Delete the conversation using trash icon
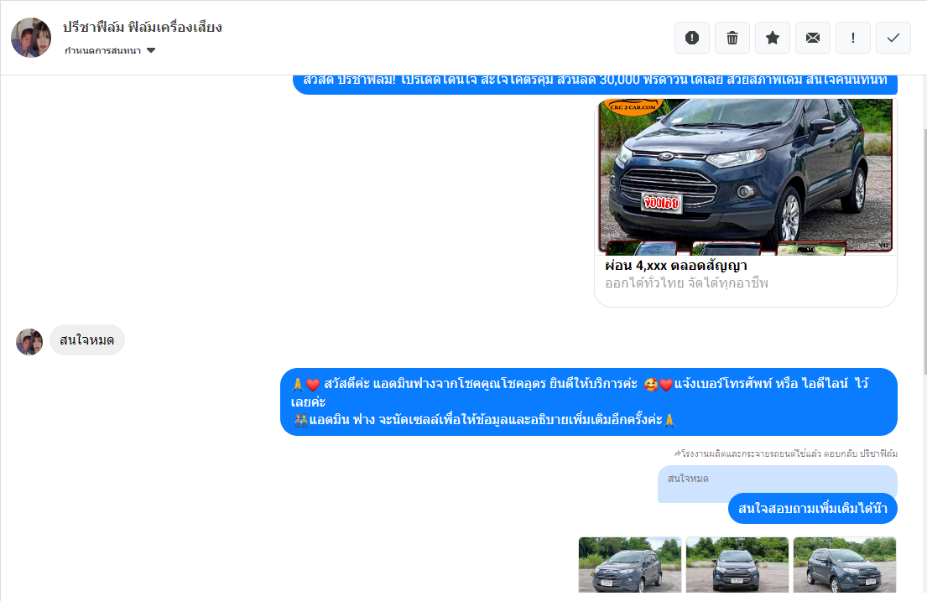The height and width of the screenshot is (601, 927). tap(732, 38)
